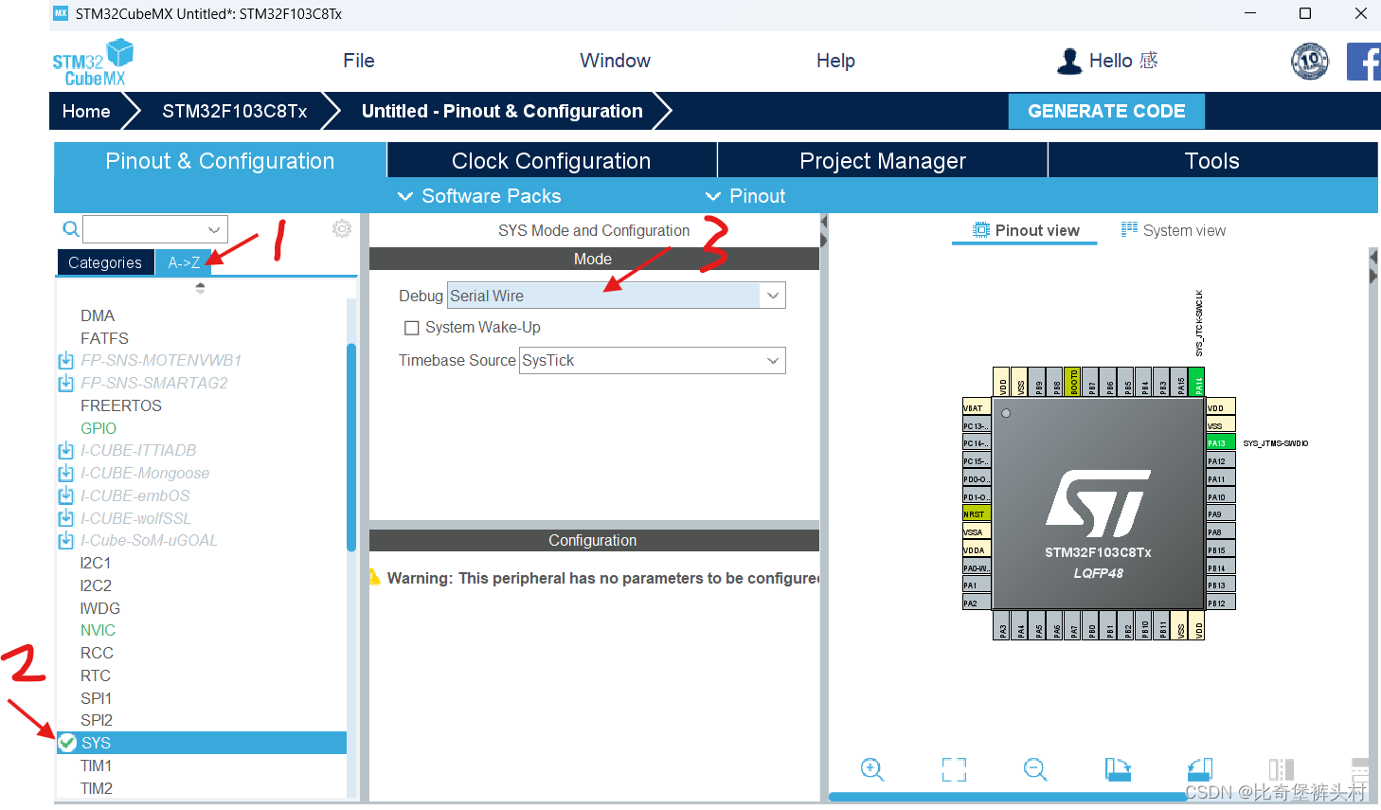This screenshot has height=810, width=1381.
Task: Open the File menu
Action: (359, 61)
